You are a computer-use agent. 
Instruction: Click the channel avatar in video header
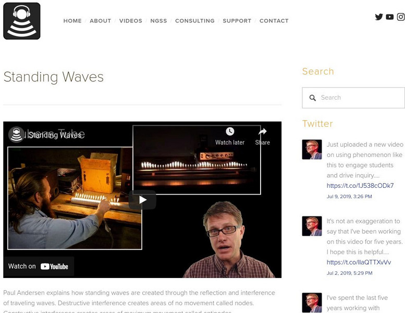coord(16,135)
